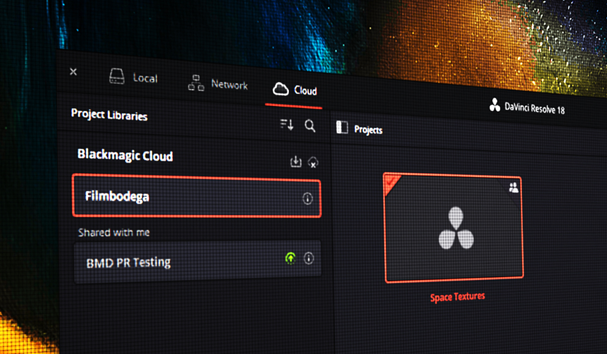Select the Cloud tab
The width and height of the screenshot is (607, 354).
tap(295, 90)
